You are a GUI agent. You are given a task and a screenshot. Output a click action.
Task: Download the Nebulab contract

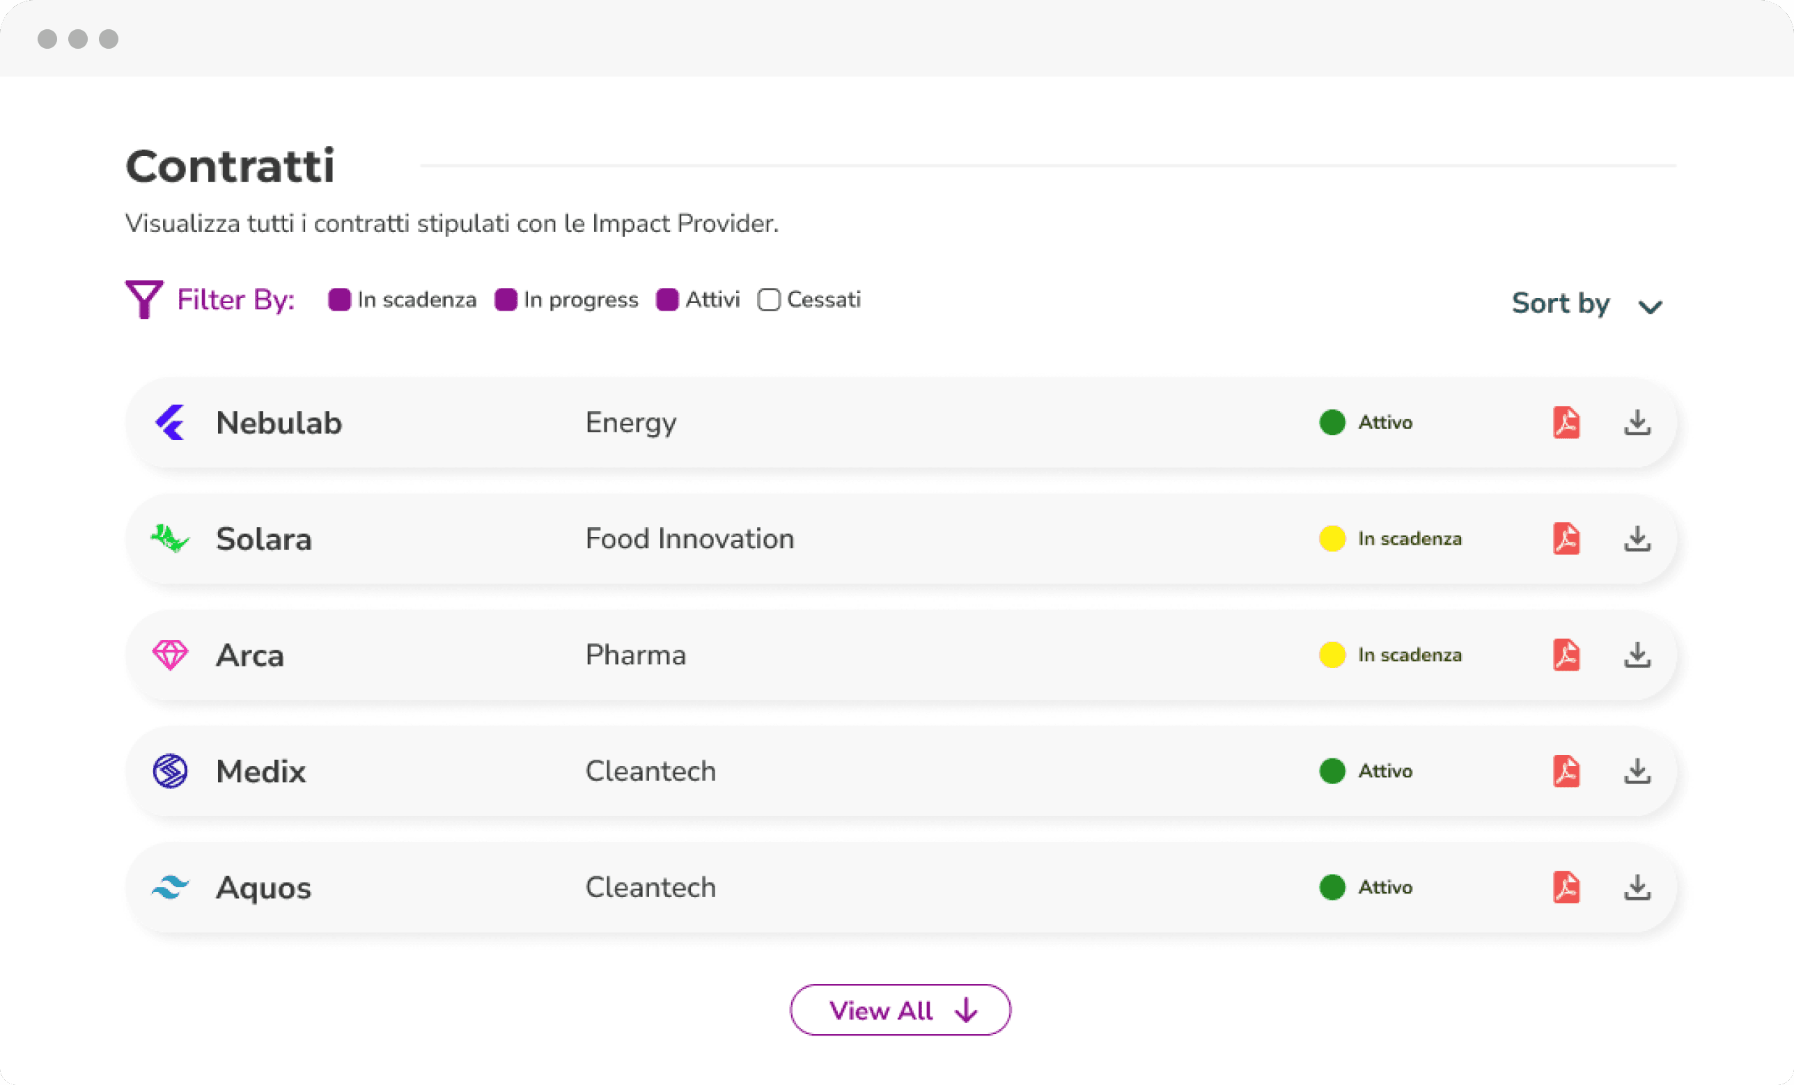1637,422
